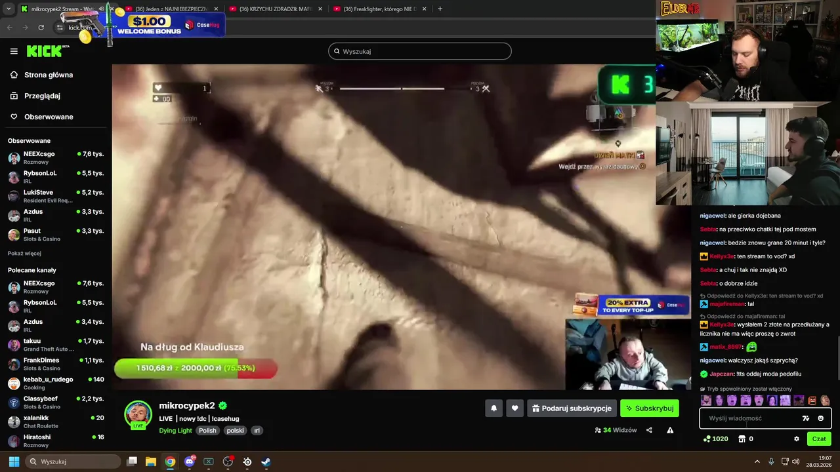
Task: Open Steam from the taskbar
Action: (x=266, y=462)
